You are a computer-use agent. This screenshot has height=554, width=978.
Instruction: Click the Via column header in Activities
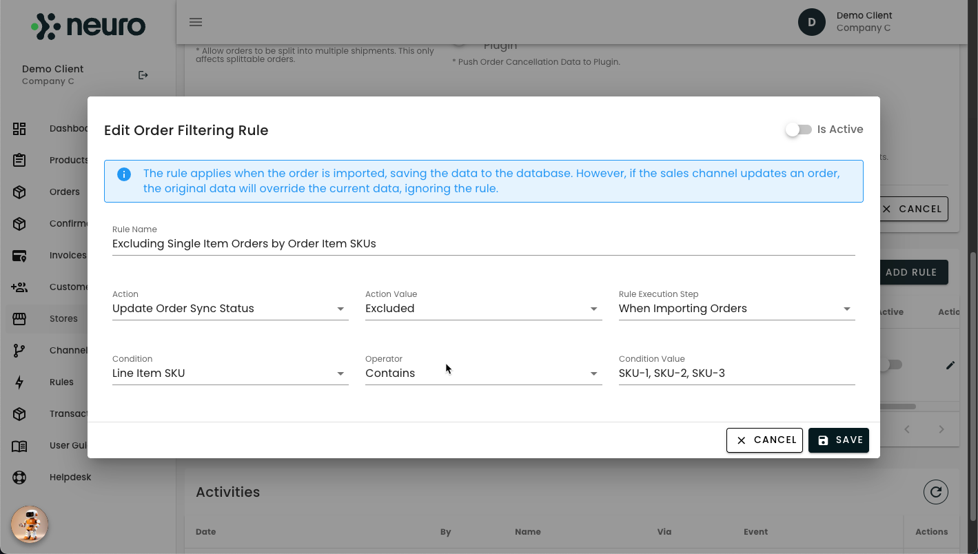[664, 532]
